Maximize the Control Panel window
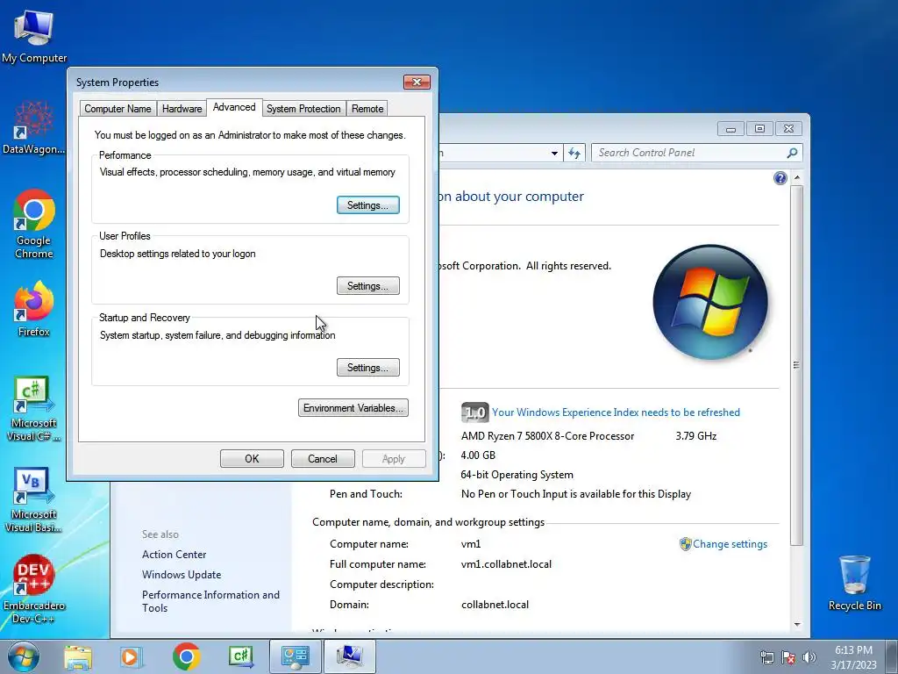This screenshot has width=898, height=674. [x=759, y=128]
